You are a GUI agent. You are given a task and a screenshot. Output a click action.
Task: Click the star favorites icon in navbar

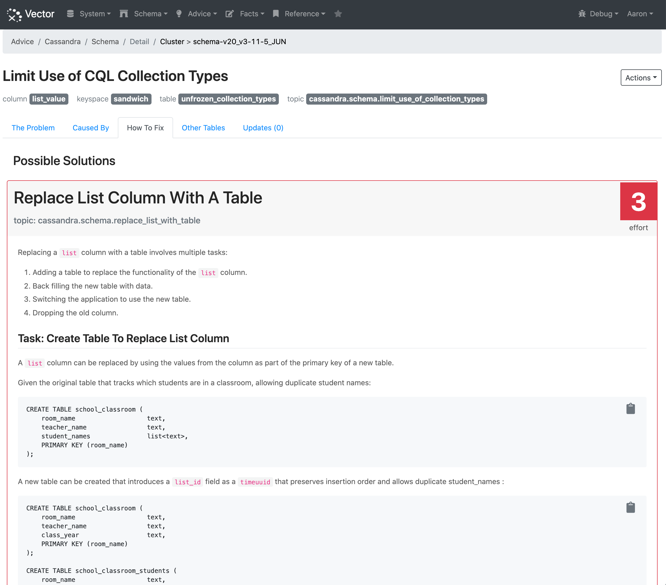(x=338, y=14)
